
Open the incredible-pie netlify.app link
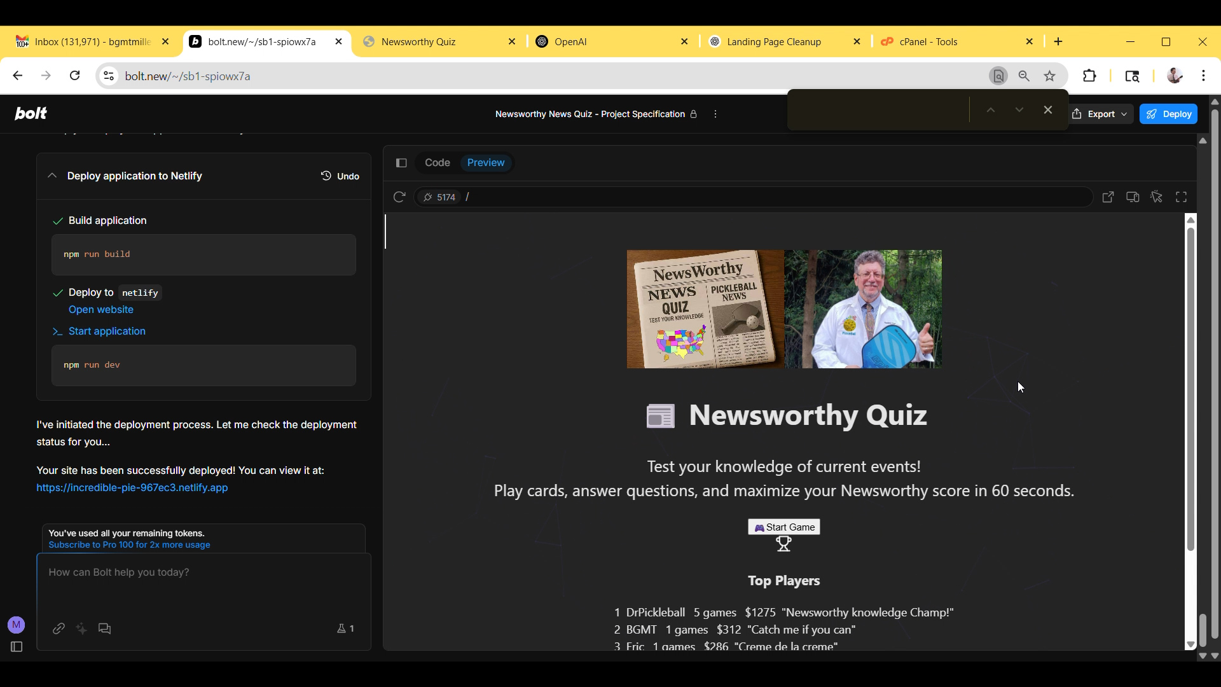tap(132, 488)
